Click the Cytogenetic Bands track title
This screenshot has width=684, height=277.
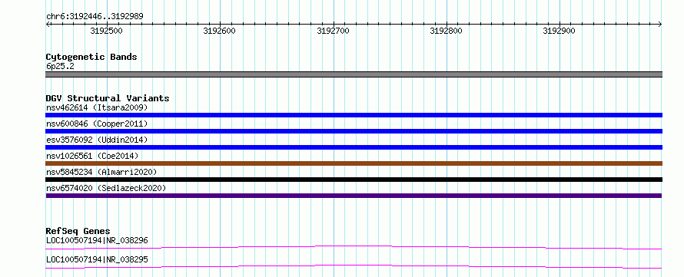click(x=91, y=57)
